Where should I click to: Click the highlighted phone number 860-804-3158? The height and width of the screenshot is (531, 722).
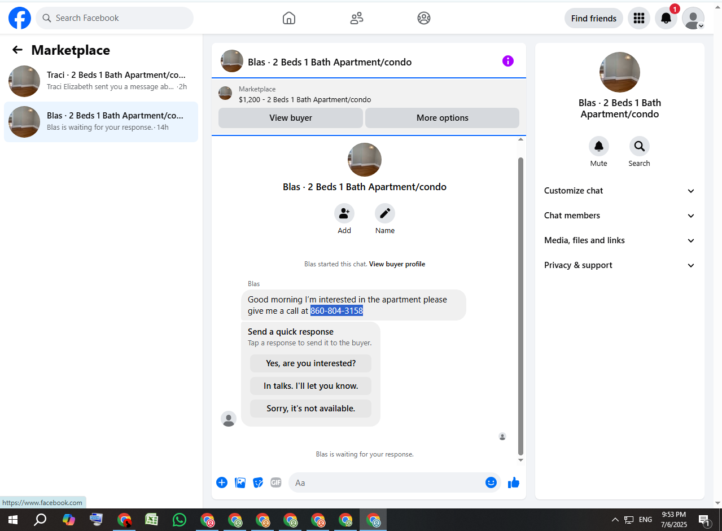point(336,311)
